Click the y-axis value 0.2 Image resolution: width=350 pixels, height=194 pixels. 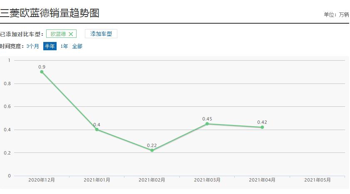click(7, 153)
